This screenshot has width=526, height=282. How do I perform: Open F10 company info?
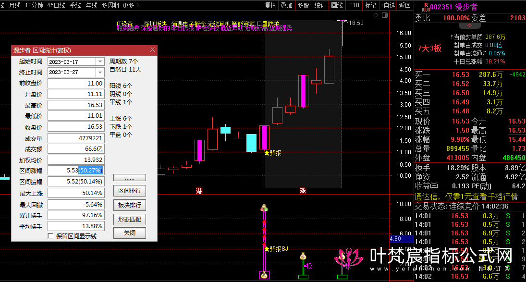click(354, 5)
